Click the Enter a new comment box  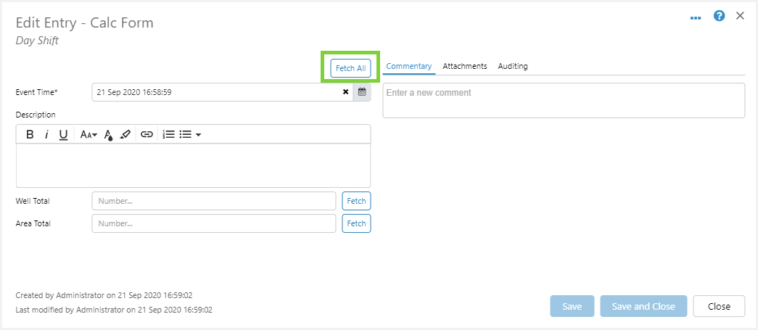click(x=564, y=101)
